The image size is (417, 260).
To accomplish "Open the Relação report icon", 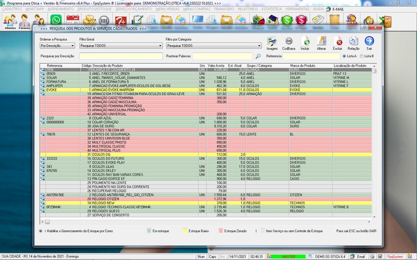I will (x=353, y=42).
